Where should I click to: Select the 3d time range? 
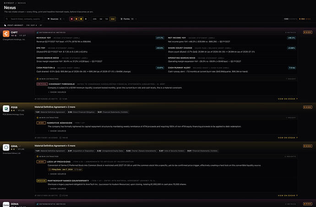point(101,19)
